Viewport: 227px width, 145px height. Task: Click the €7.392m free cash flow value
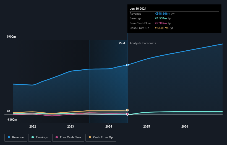(x=161, y=23)
